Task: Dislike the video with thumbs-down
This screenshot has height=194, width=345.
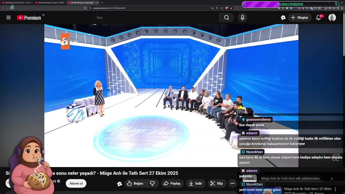Action: [153, 183]
